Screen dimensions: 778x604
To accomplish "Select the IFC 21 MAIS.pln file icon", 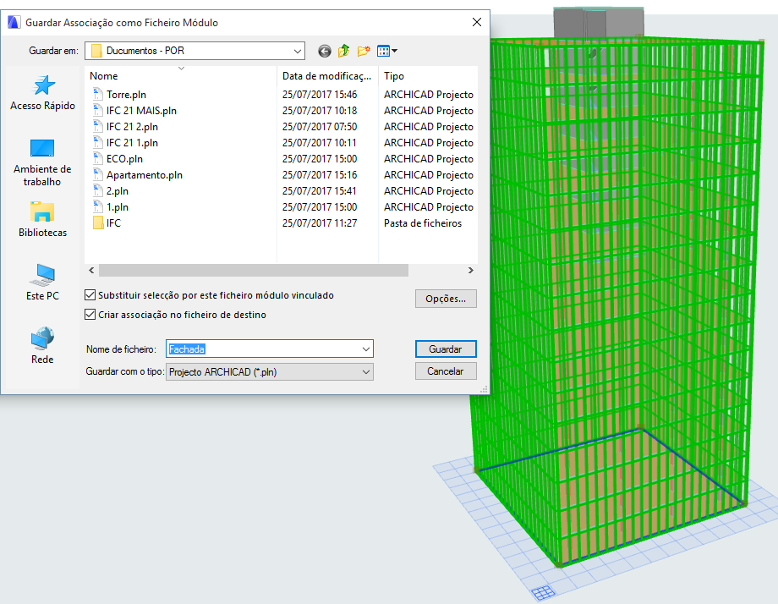I will [x=98, y=110].
